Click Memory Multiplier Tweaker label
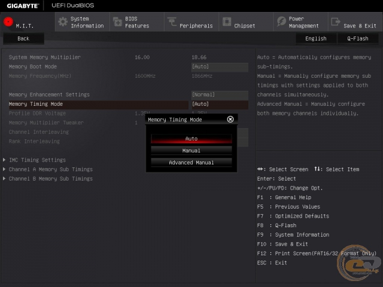Viewport: 383px width, 287px height. 46,123
